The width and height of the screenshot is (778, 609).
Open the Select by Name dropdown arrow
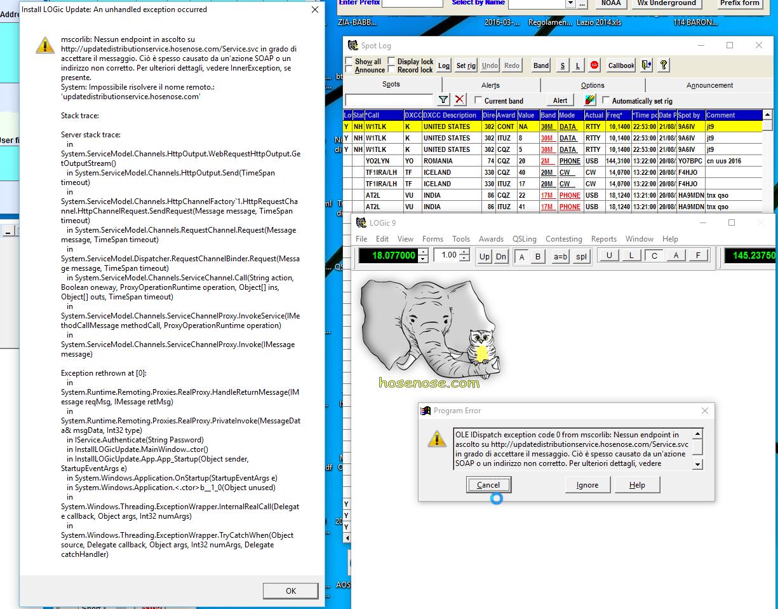click(570, 3)
